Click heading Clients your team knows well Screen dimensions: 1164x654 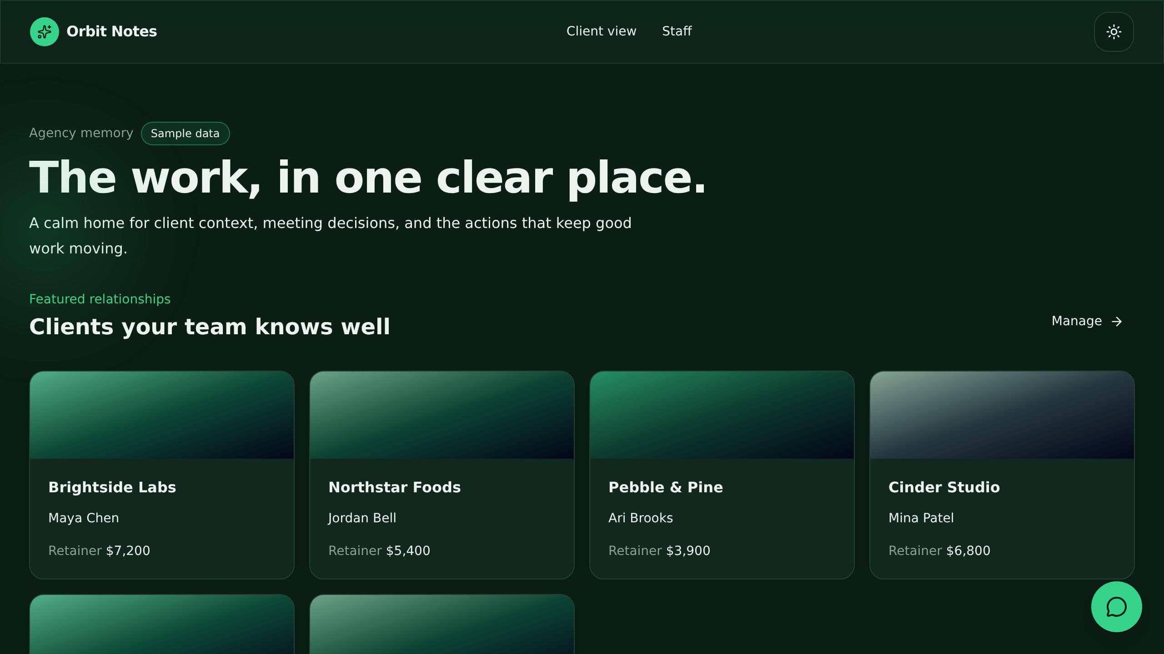pyautogui.click(x=210, y=327)
